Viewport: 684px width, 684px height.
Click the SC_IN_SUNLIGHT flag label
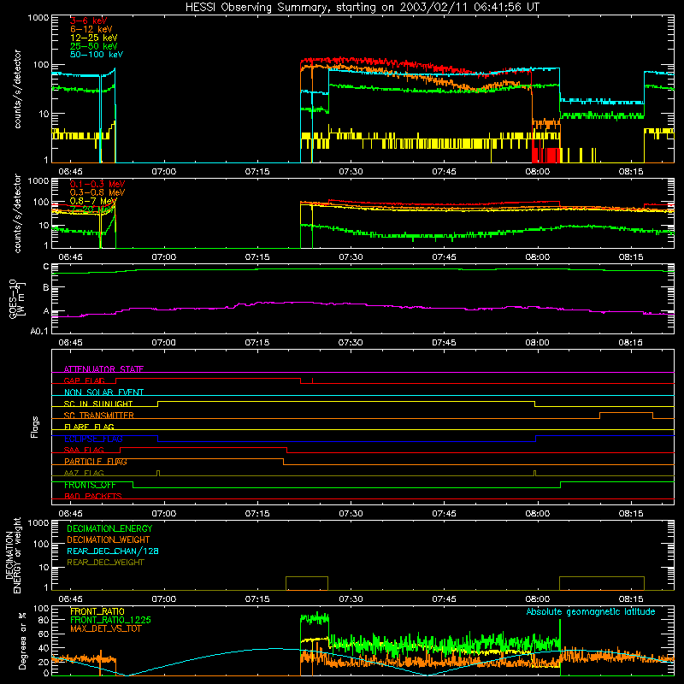98,404
